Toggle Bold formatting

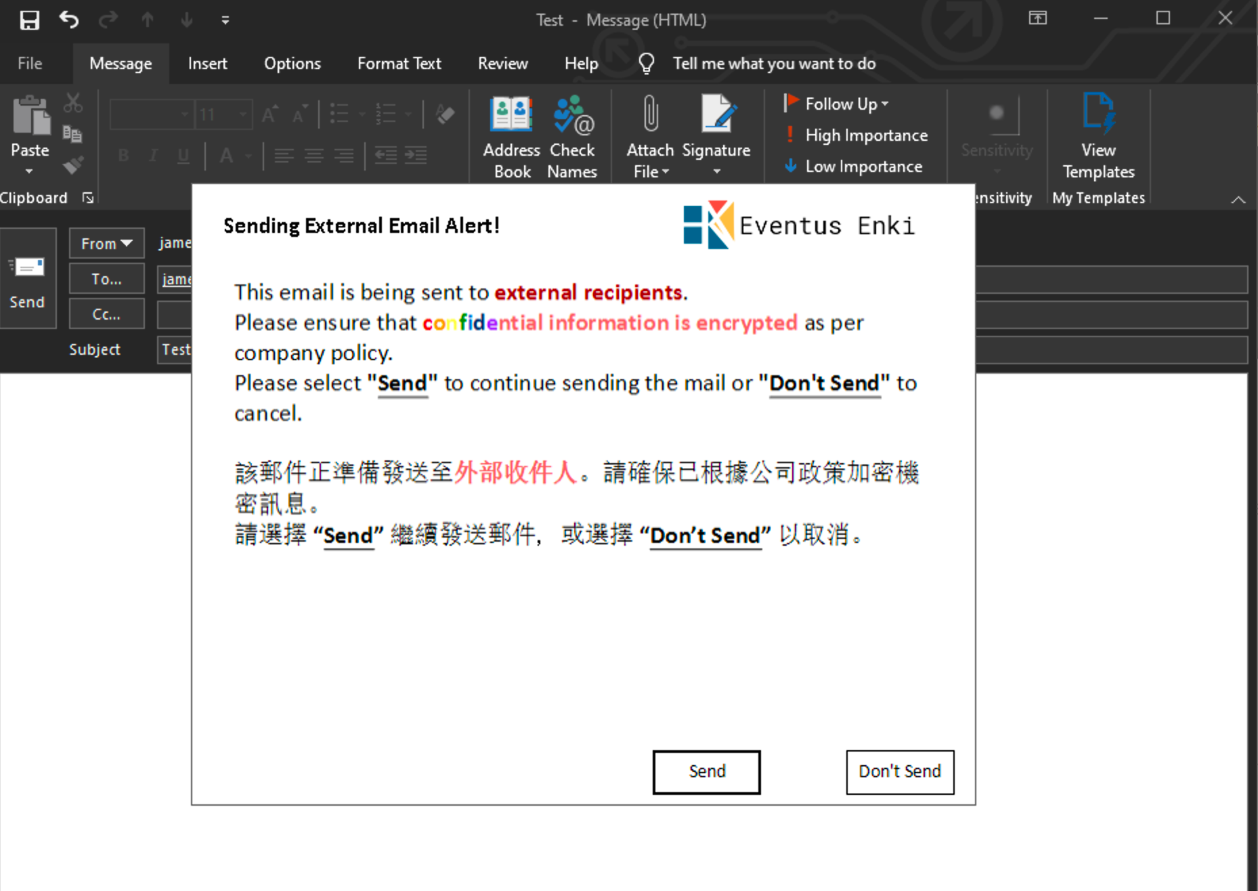click(x=123, y=156)
